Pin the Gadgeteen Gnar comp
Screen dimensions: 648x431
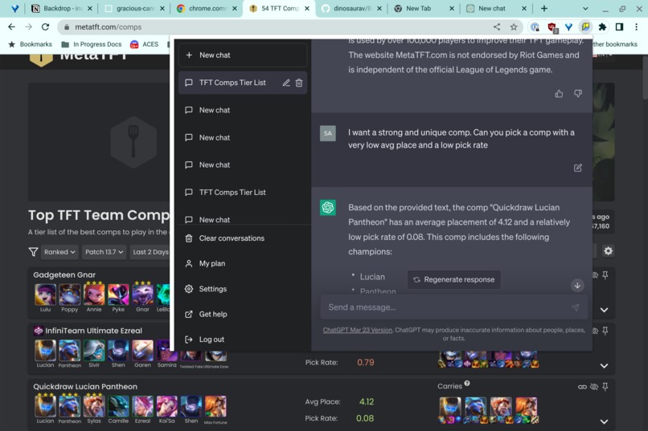click(x=605, y=275)
